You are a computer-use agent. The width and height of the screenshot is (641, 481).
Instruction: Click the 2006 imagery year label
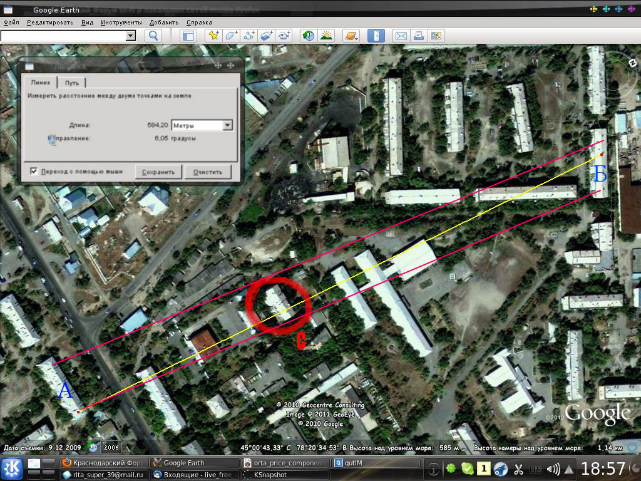[111, 447]
